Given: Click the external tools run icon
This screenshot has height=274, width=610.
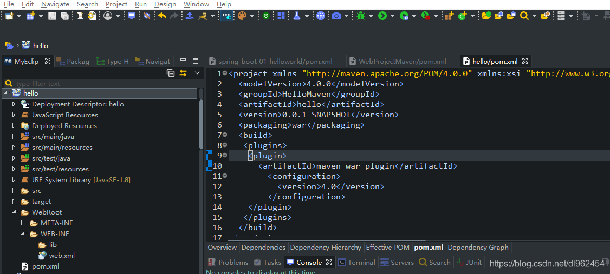Looking at the screenshot, I should click(426, 16).
